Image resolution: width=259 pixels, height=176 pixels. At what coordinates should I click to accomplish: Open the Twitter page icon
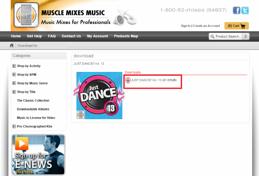pyautogui.click(x=245, y=10)
